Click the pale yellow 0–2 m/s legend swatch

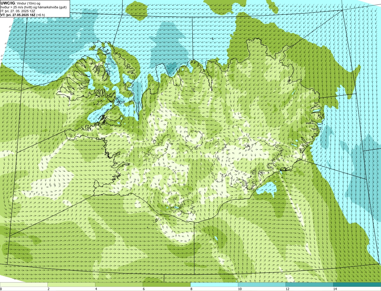pos(24,284)
